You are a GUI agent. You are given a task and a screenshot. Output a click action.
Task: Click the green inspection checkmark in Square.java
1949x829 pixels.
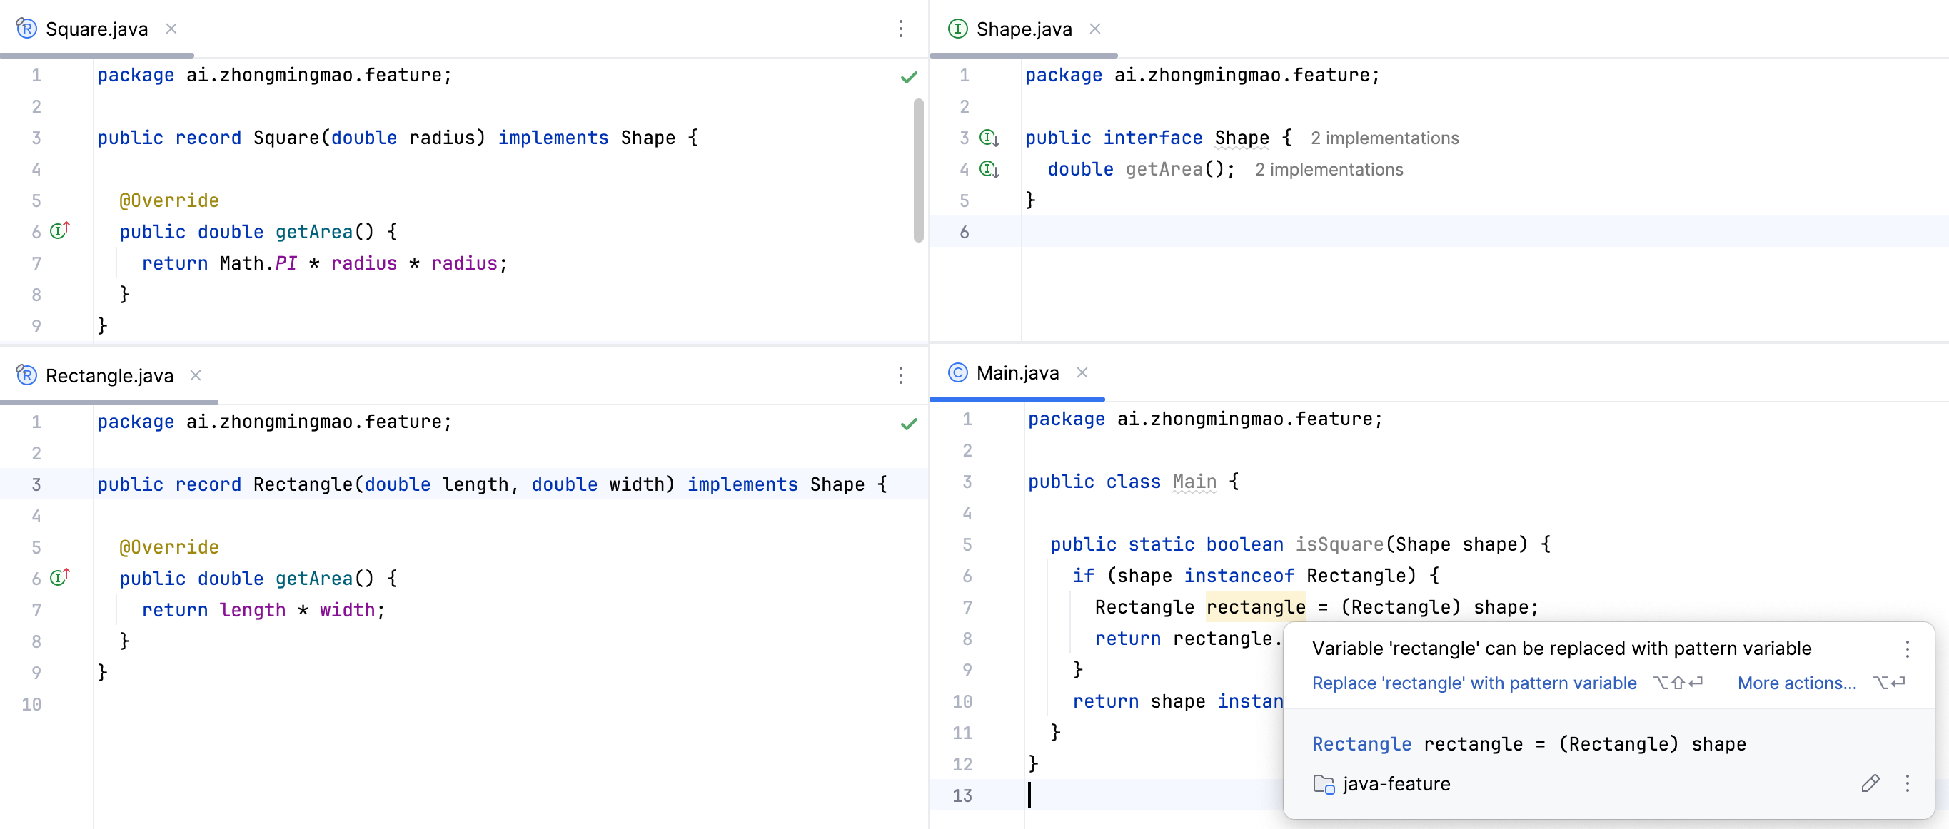pos(909,76)
